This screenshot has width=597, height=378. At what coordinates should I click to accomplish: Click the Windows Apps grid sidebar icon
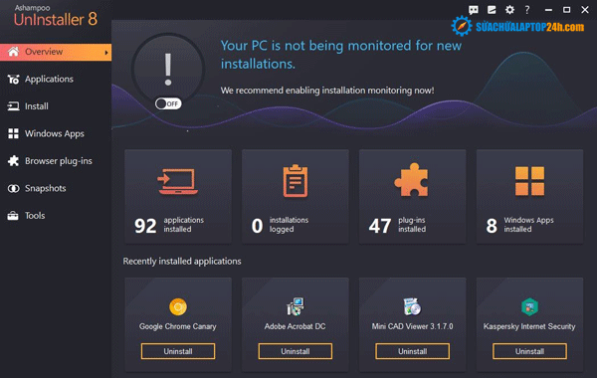pos(13,133)
